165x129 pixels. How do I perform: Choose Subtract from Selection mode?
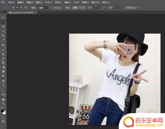[21, 8]
